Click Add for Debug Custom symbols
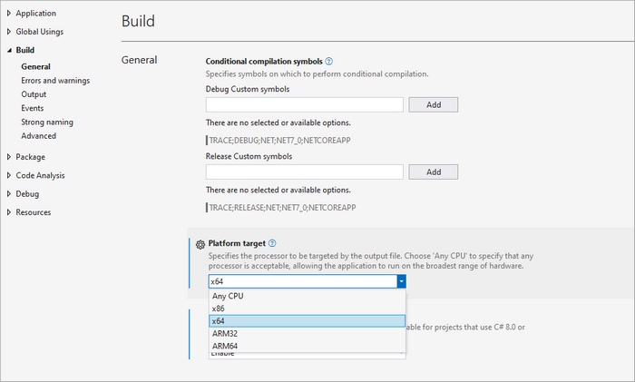This screenshot has height=382, width=635. tap(434, 104)
